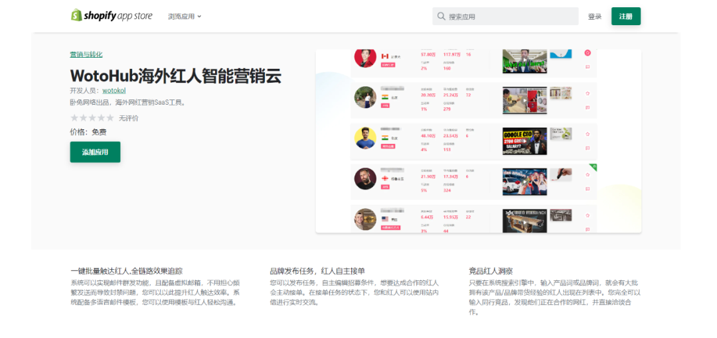The width and height of the screenshot is (717, 338).
Task: Click Georgia flag icon in 21.50万 row
Action: tap(385, 178)
